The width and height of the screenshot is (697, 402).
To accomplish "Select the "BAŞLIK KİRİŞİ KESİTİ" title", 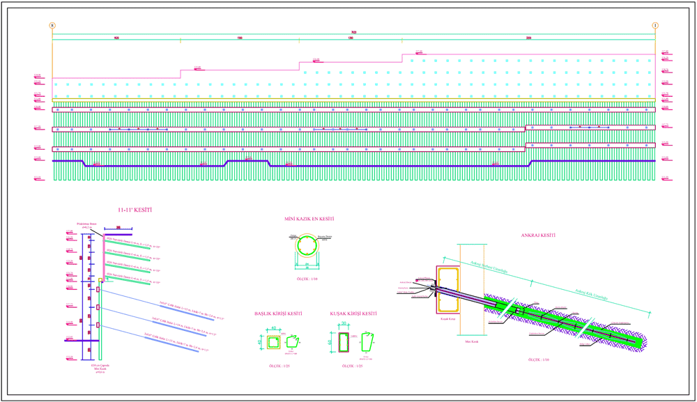I will click(279, 314).
